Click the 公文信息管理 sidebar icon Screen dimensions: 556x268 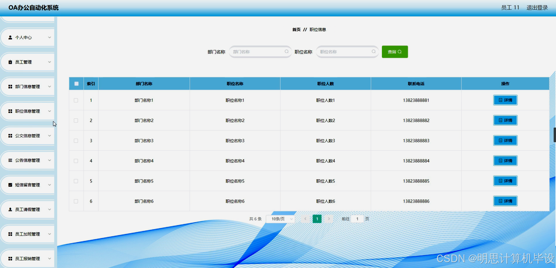10,135
